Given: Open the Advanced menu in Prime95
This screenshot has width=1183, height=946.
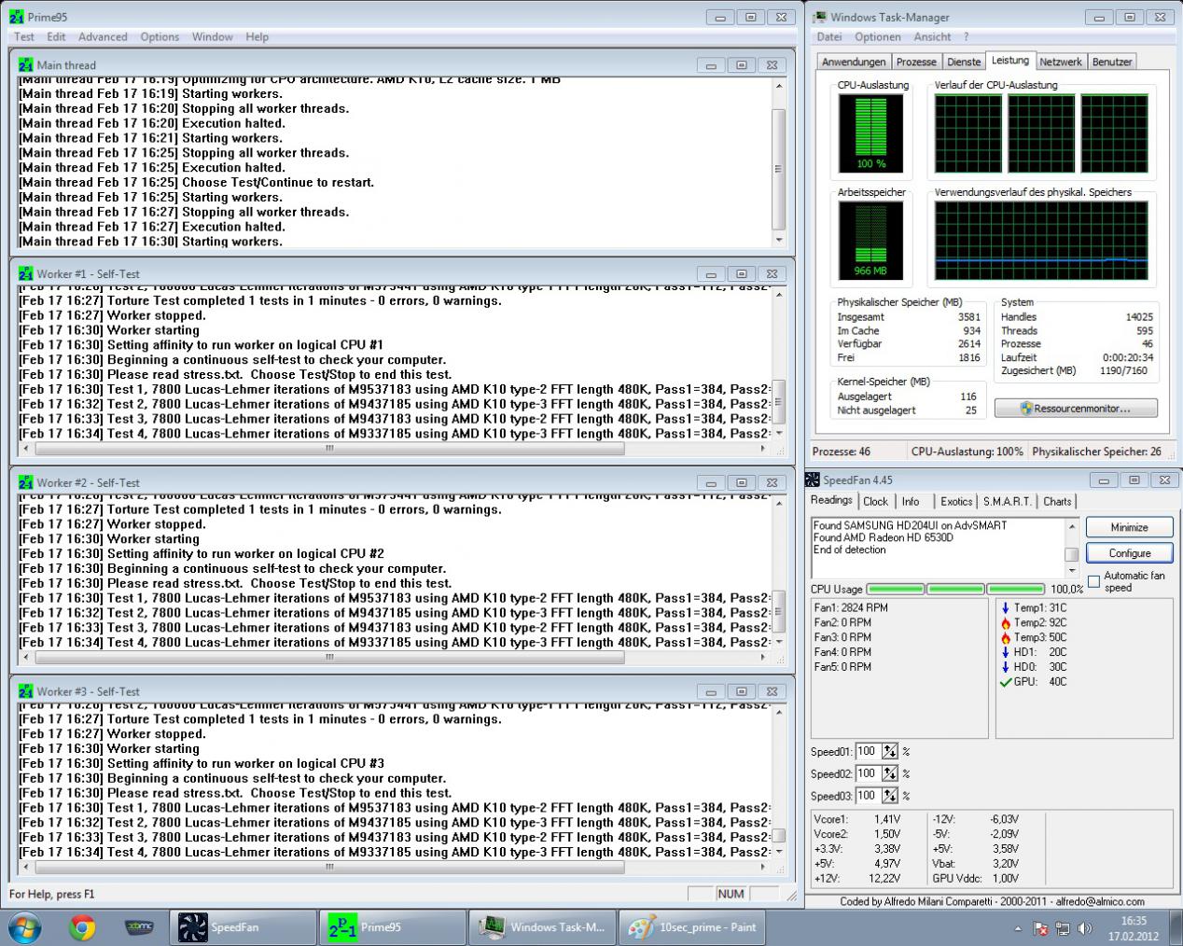Looking at the screenshot, I should 103,36.
